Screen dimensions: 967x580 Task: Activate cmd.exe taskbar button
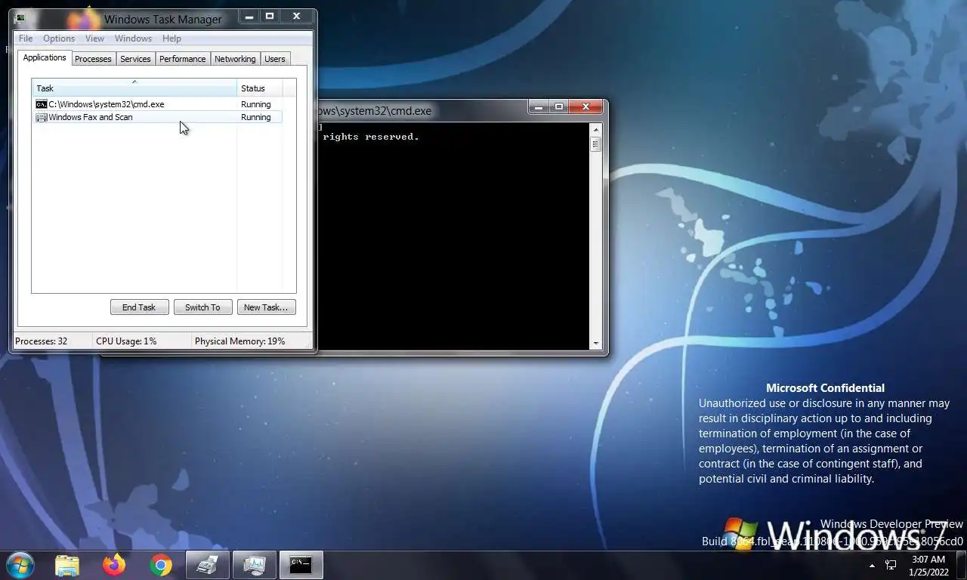pyautogui.click(x=301, y=565)
